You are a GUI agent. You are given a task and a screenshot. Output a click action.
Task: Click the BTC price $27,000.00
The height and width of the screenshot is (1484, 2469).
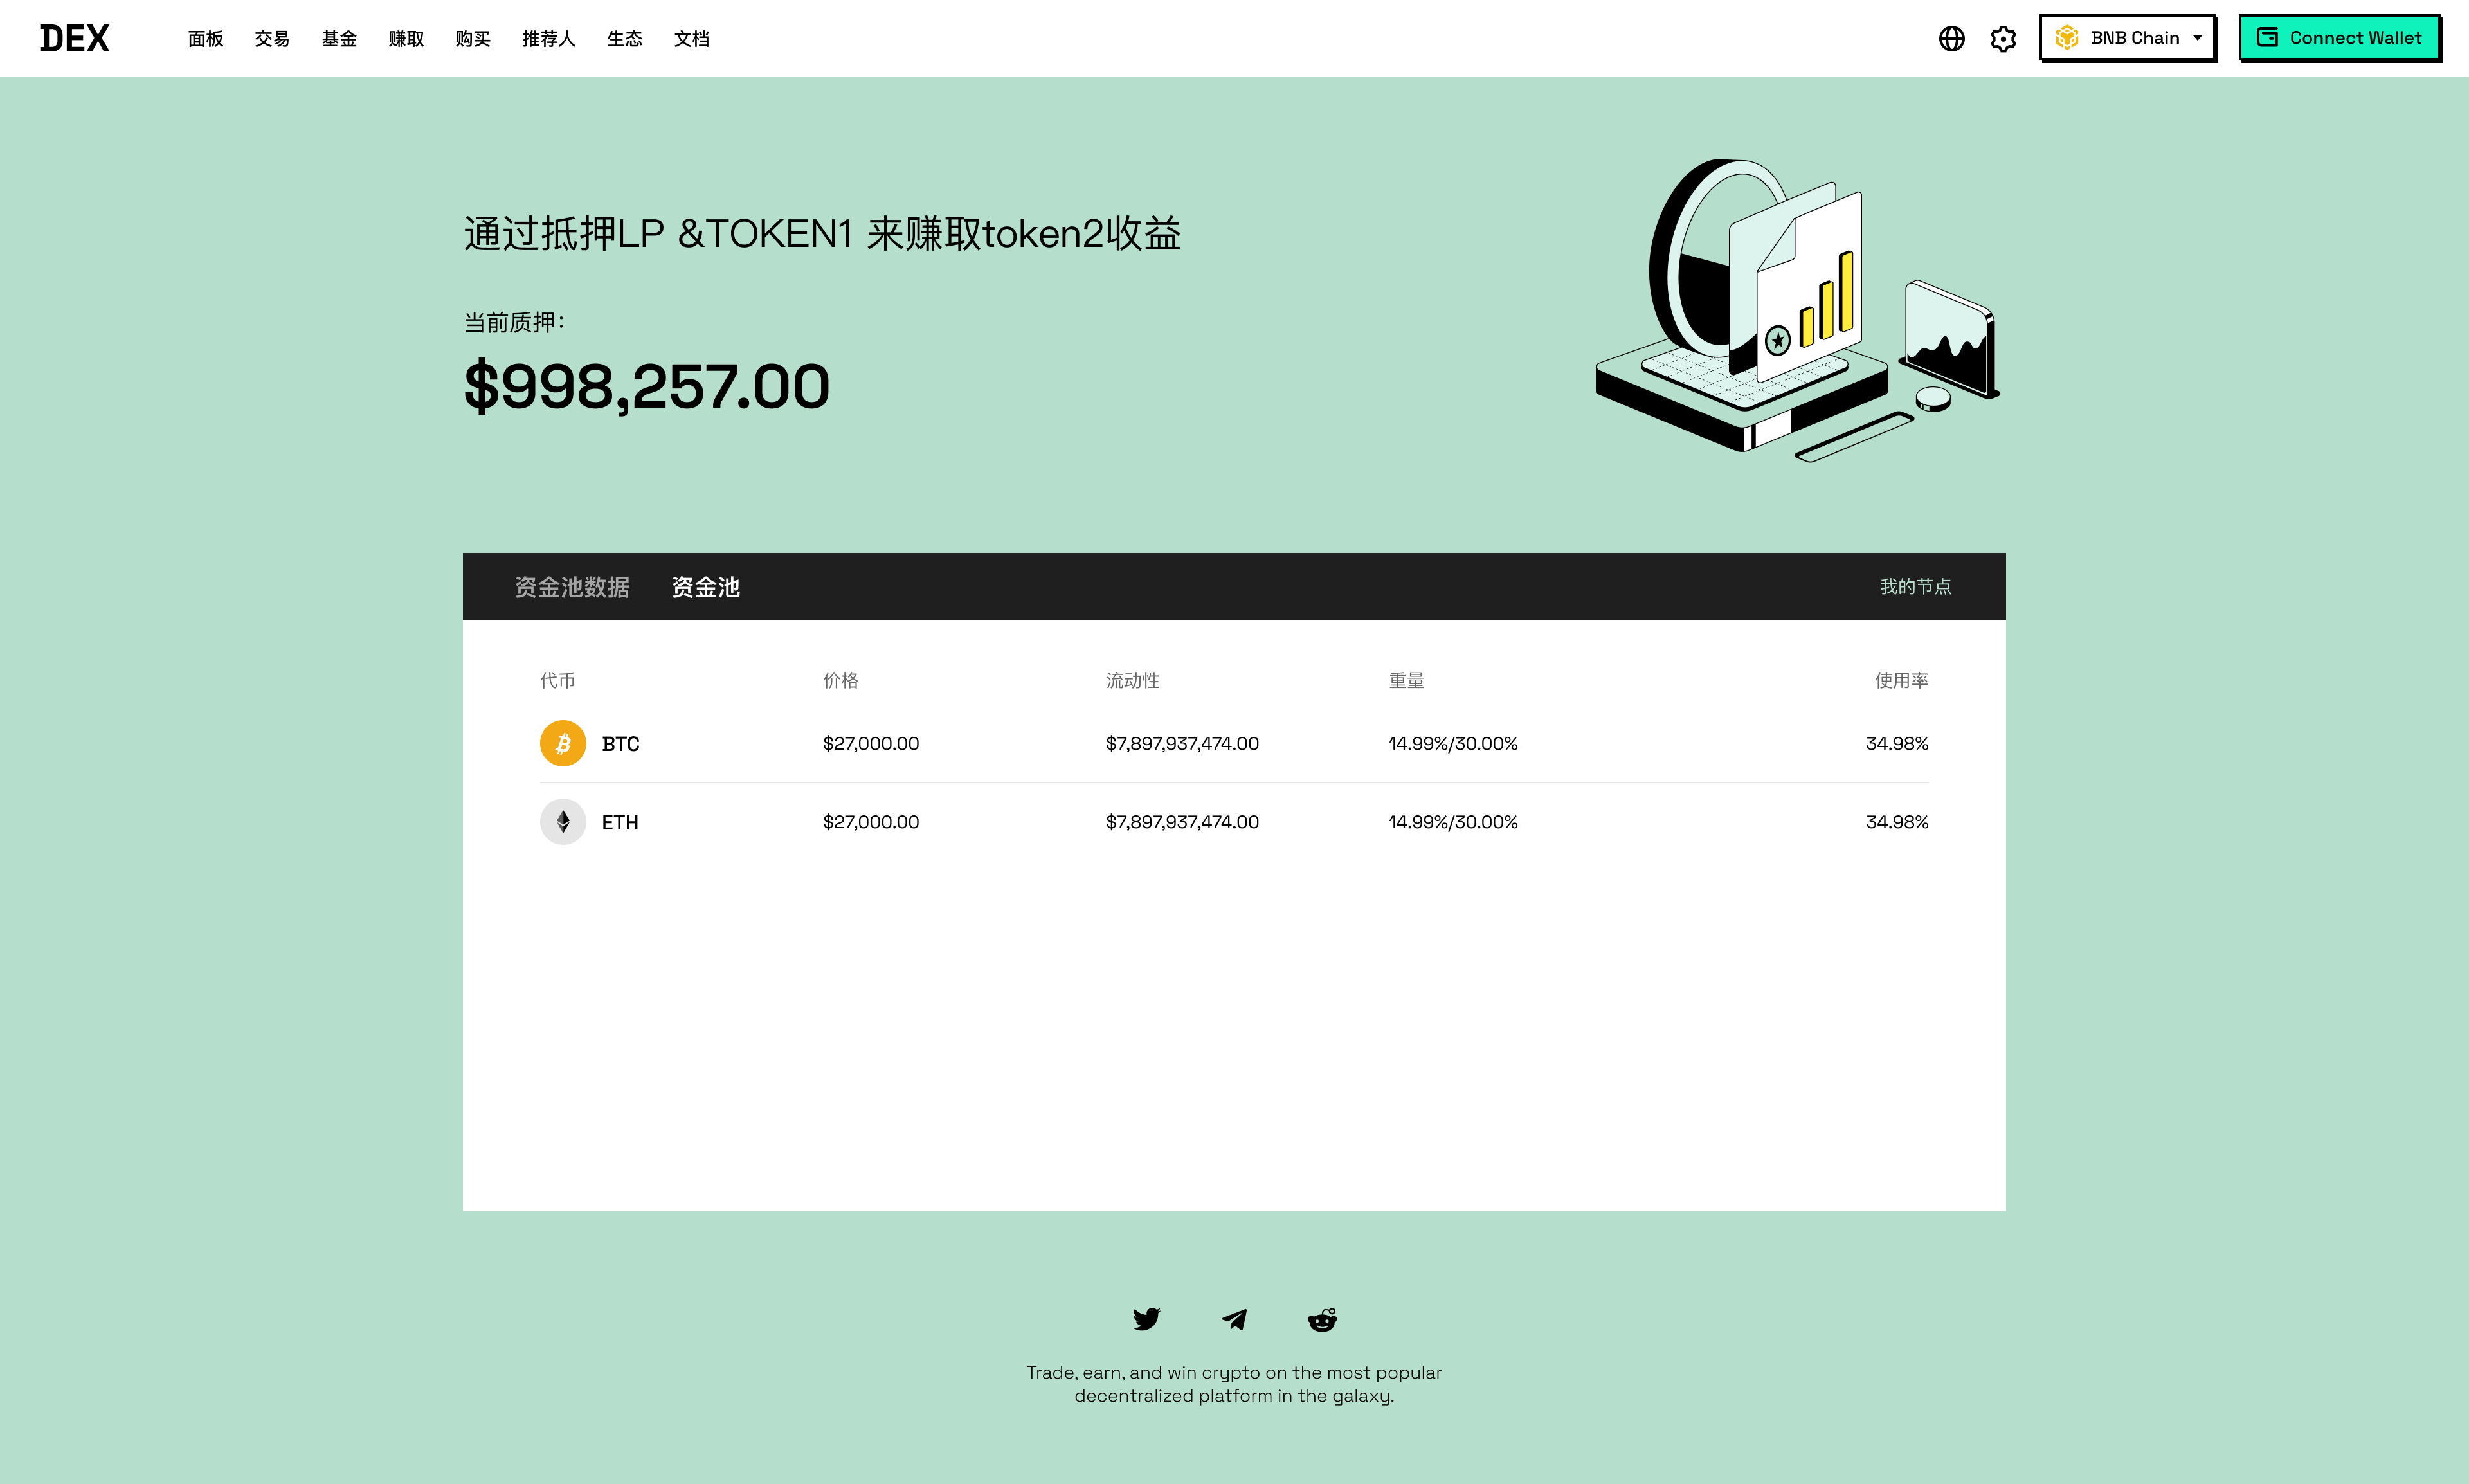[x=871, y=744]
